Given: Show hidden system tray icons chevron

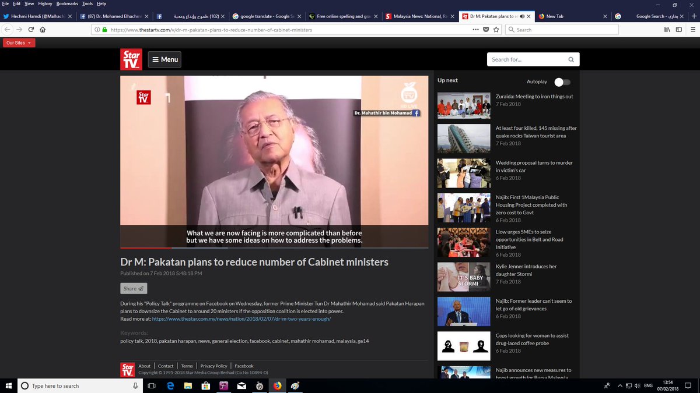Looking at the screenshot, I should [619, 385].
